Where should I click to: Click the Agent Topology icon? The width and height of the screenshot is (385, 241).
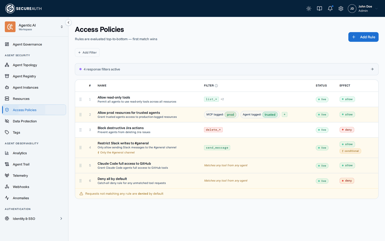pos(7,65)
